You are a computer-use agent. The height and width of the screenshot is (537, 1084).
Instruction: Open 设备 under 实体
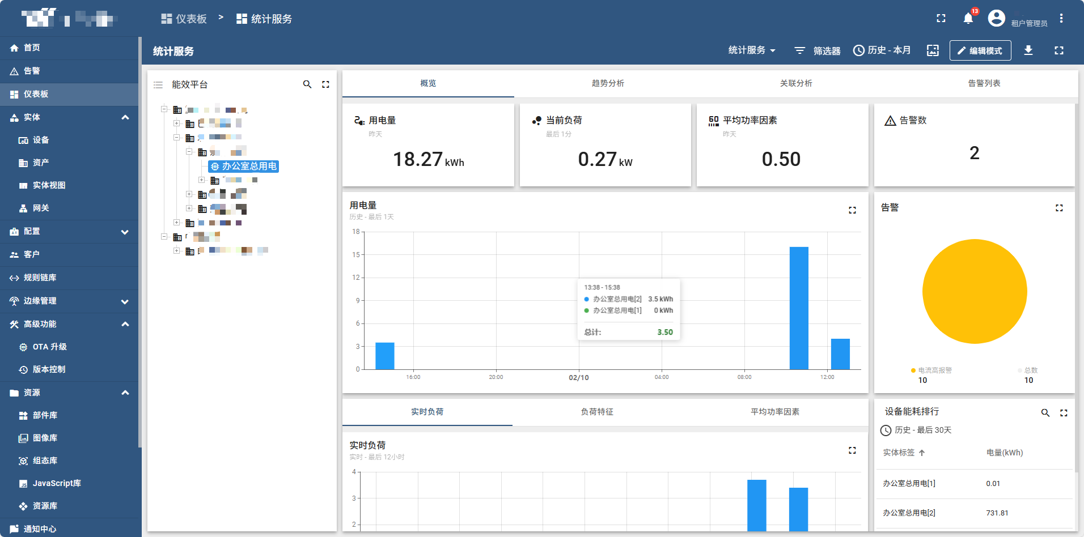click(x=69, y=140)
